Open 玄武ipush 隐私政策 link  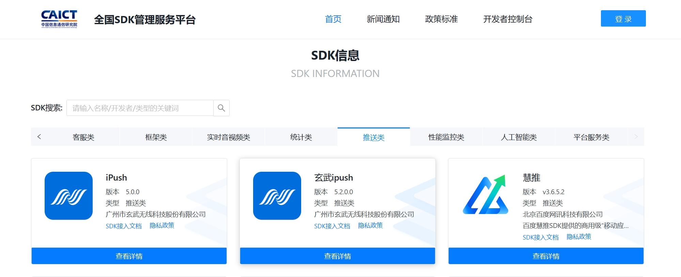click(x=370, y=226)
